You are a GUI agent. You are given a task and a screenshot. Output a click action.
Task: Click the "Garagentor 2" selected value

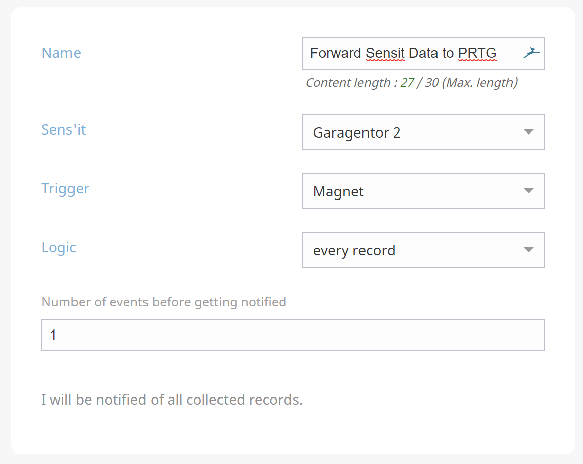(357, 132)
